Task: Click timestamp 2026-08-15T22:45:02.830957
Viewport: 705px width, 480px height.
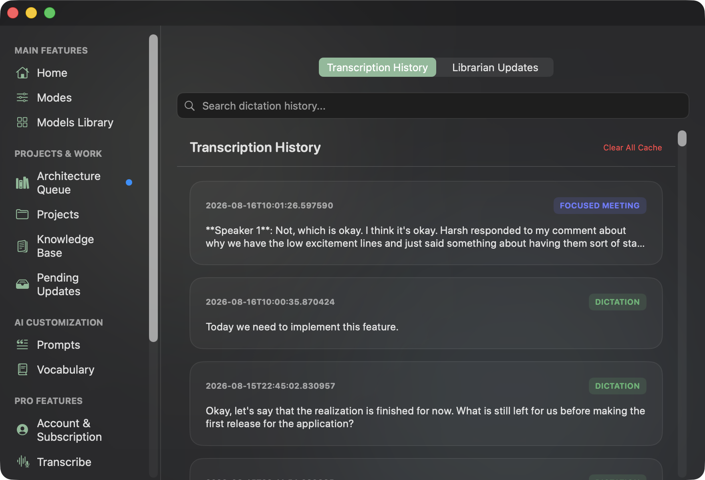Action: click(x=270, y=386)
